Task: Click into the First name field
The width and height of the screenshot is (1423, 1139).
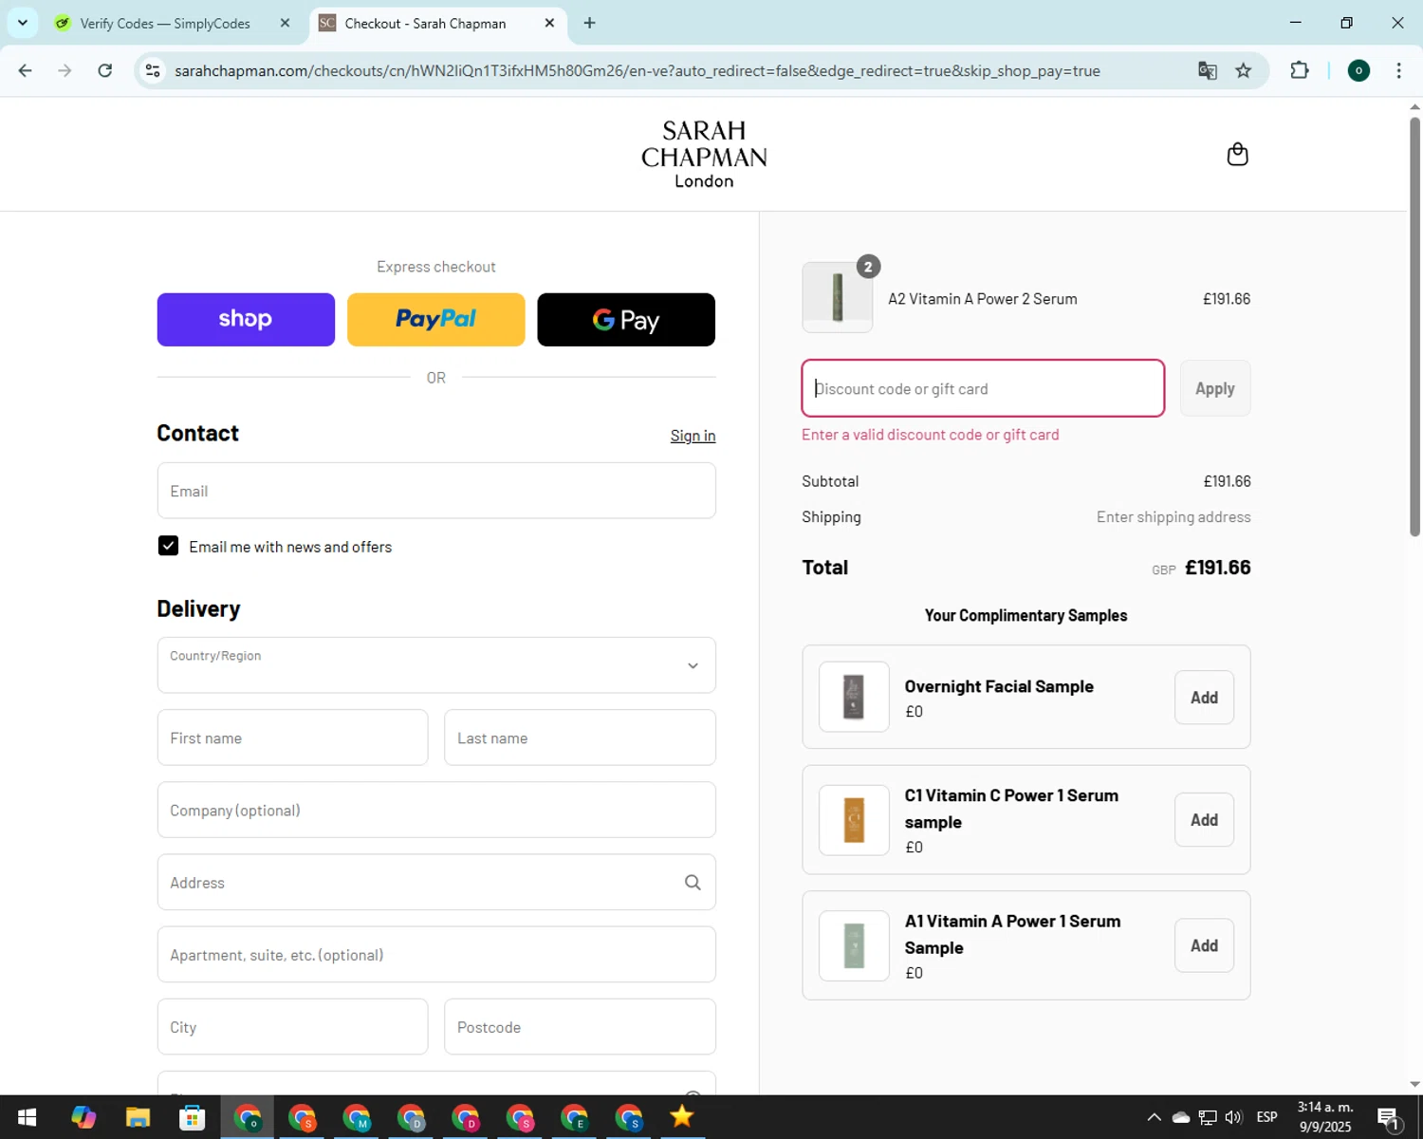Action: click(292, 738)
